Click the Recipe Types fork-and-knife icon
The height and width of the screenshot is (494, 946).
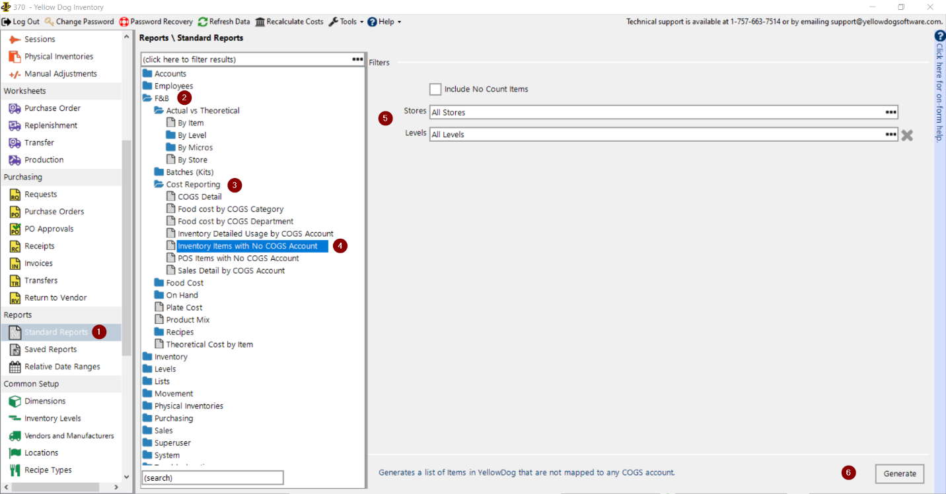(x=15, y=470)
